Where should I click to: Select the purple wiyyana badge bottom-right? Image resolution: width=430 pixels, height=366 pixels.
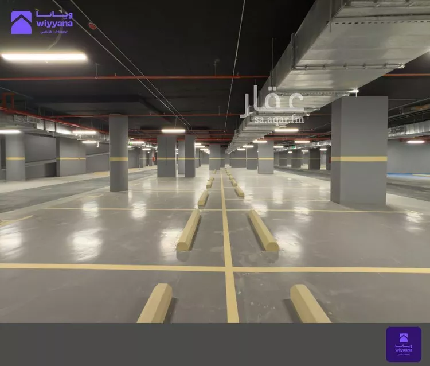[x=404, y=344]
